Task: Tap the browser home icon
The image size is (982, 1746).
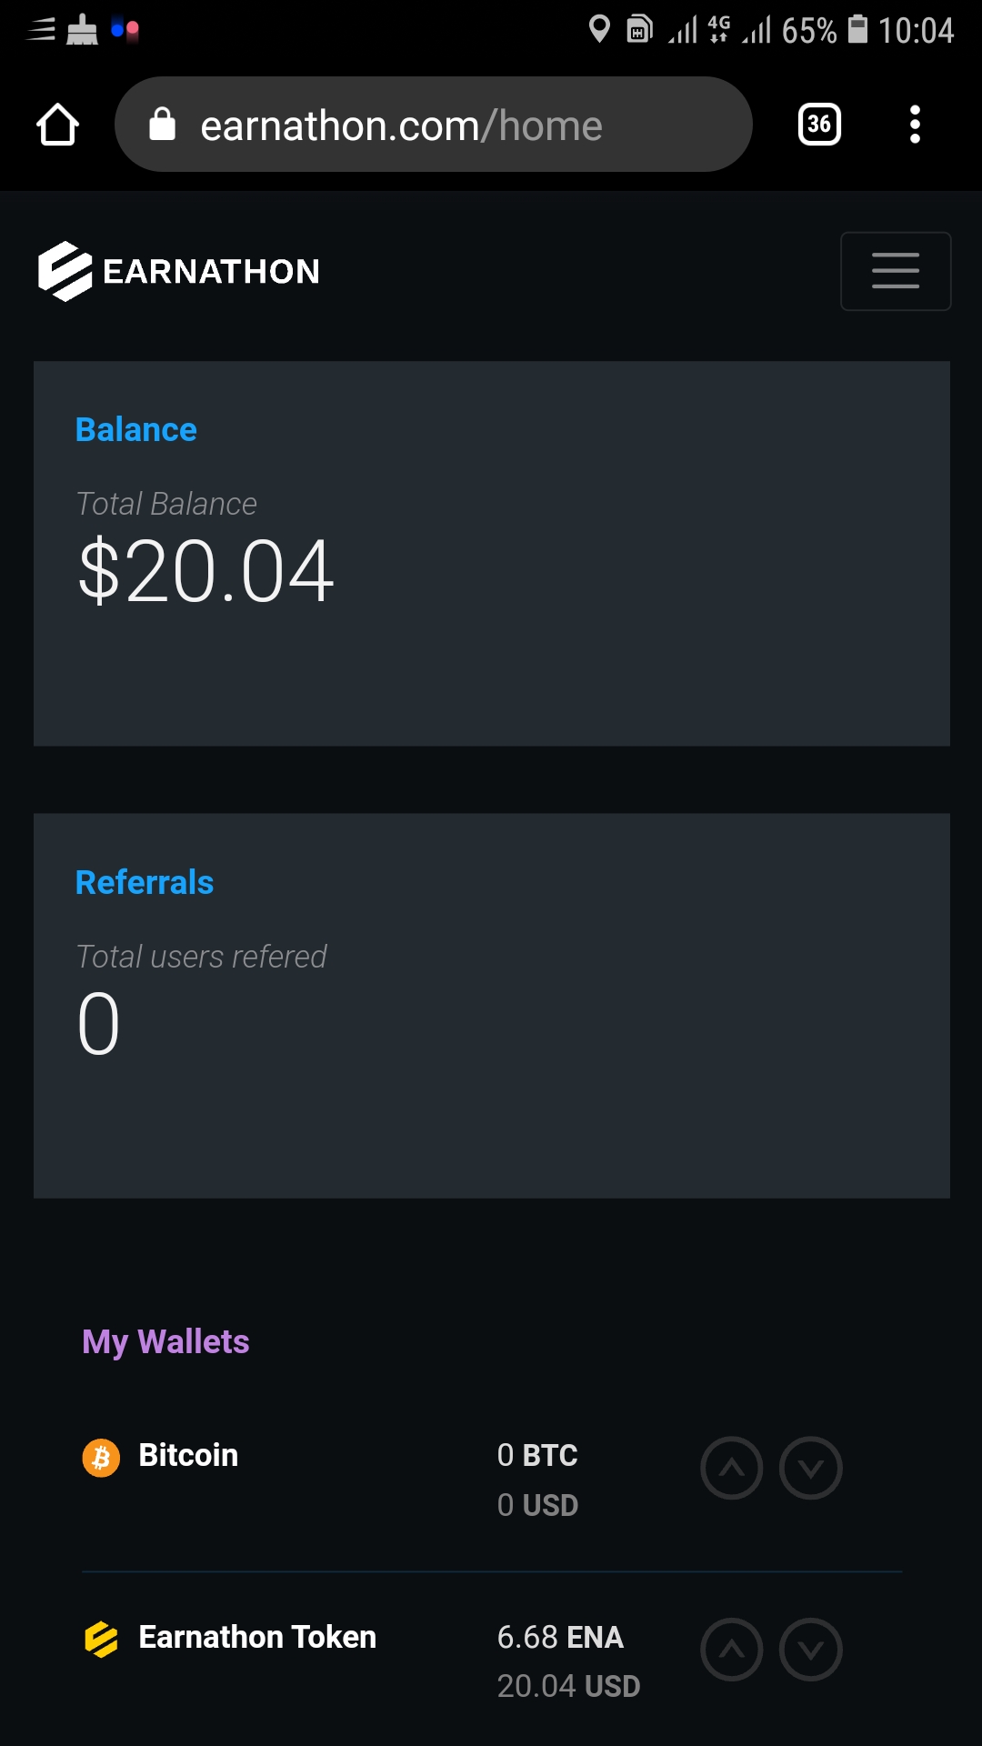Action: pyautogui.click(x=57, y=125)
